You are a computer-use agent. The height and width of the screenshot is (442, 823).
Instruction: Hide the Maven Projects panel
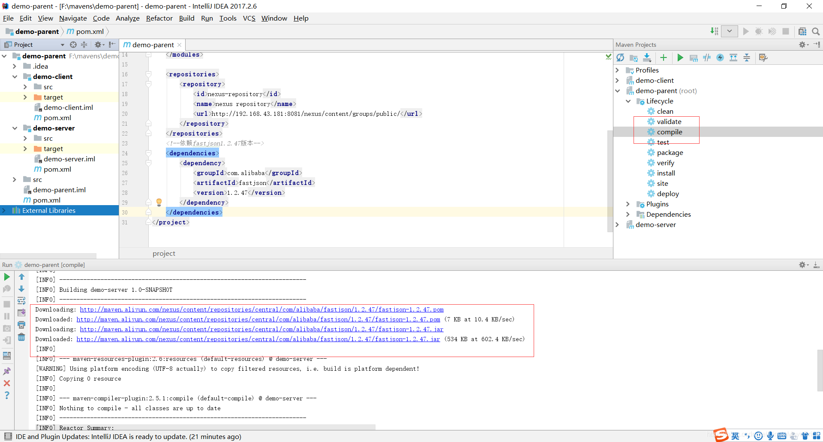click(817, 45)
